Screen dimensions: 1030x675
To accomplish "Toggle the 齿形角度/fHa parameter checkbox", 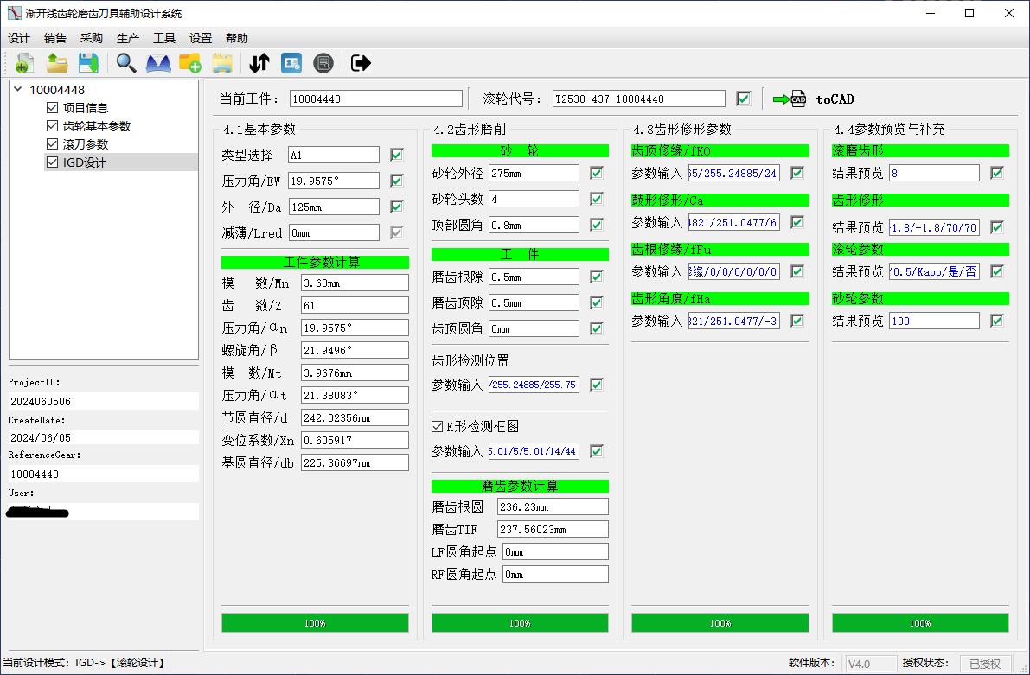I will coord(797,321).
